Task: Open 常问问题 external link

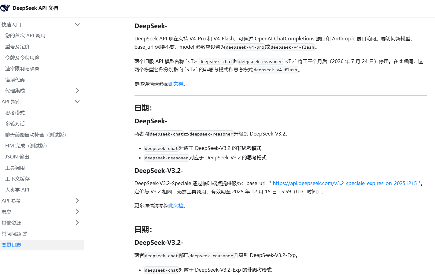Action: click(x=11, y=234)
